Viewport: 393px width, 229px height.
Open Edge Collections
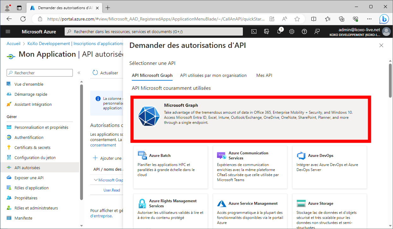(x=342, y=19)
